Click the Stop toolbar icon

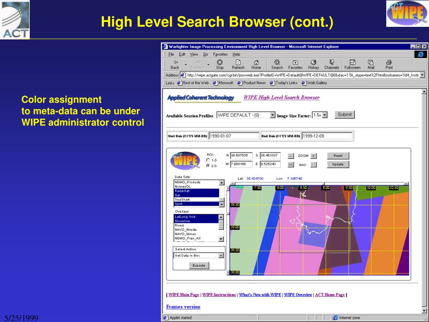pyautogui.click(x=220, y=65)
